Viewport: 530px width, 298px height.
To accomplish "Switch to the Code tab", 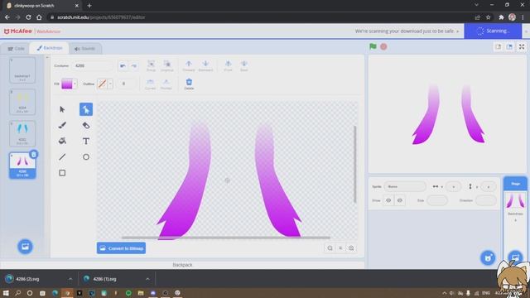I will pos(16,49).
